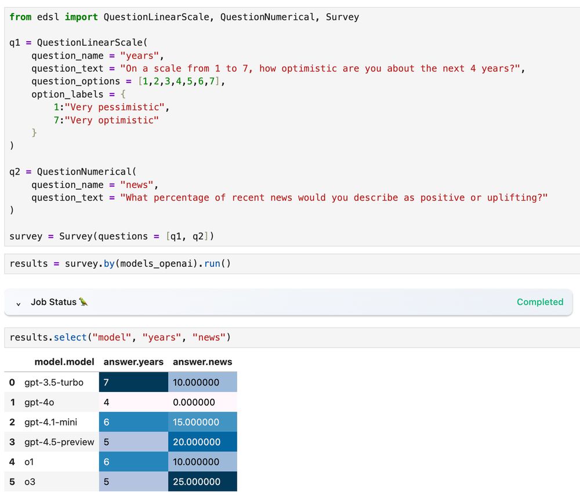
Task: Select the gpt-4o model cell
Action: coord(60,402)
